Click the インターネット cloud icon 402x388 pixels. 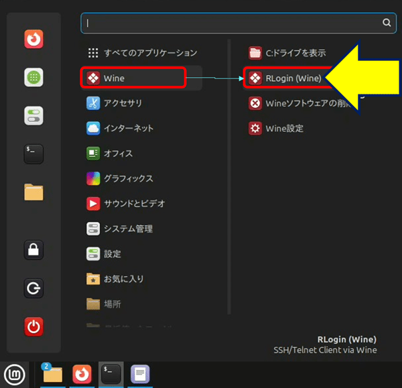(93, 128)
